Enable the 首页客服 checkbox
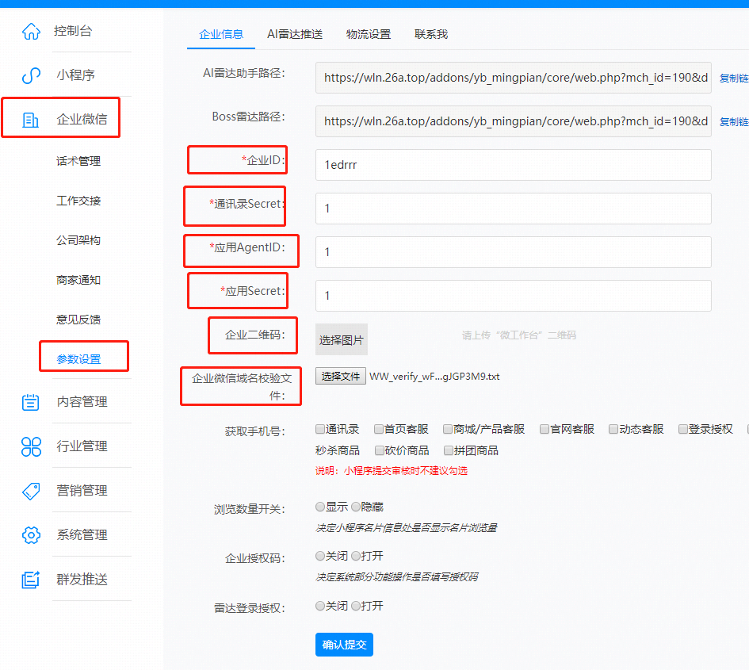This screenshot has height=670, width=749. [x=380, y=429]
